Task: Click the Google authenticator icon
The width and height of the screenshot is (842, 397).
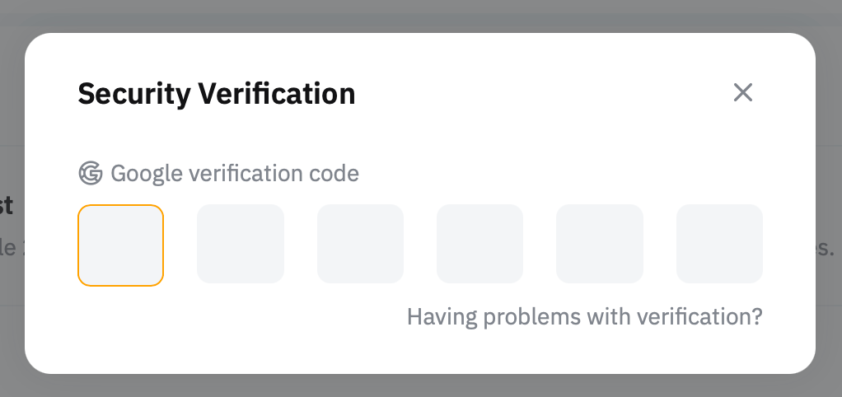Action: (90, 174)
